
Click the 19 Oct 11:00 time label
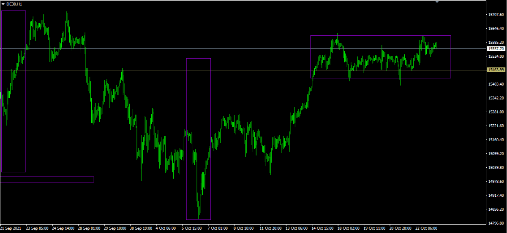click(375, 228)
